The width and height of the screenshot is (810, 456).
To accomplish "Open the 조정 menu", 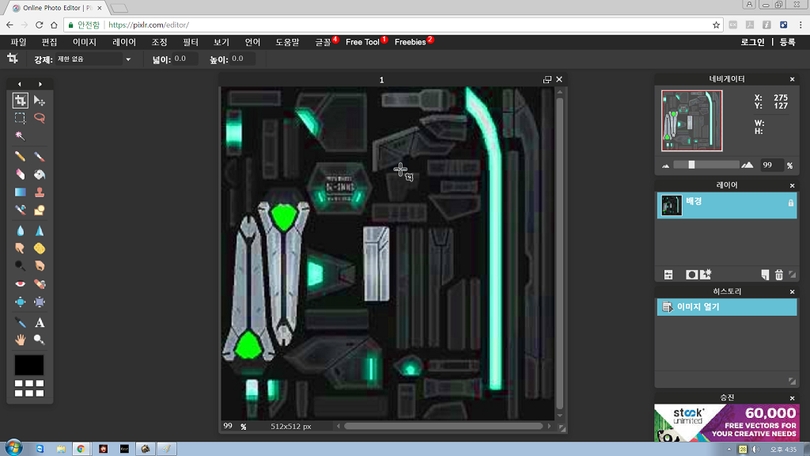I will pos(159,42).
